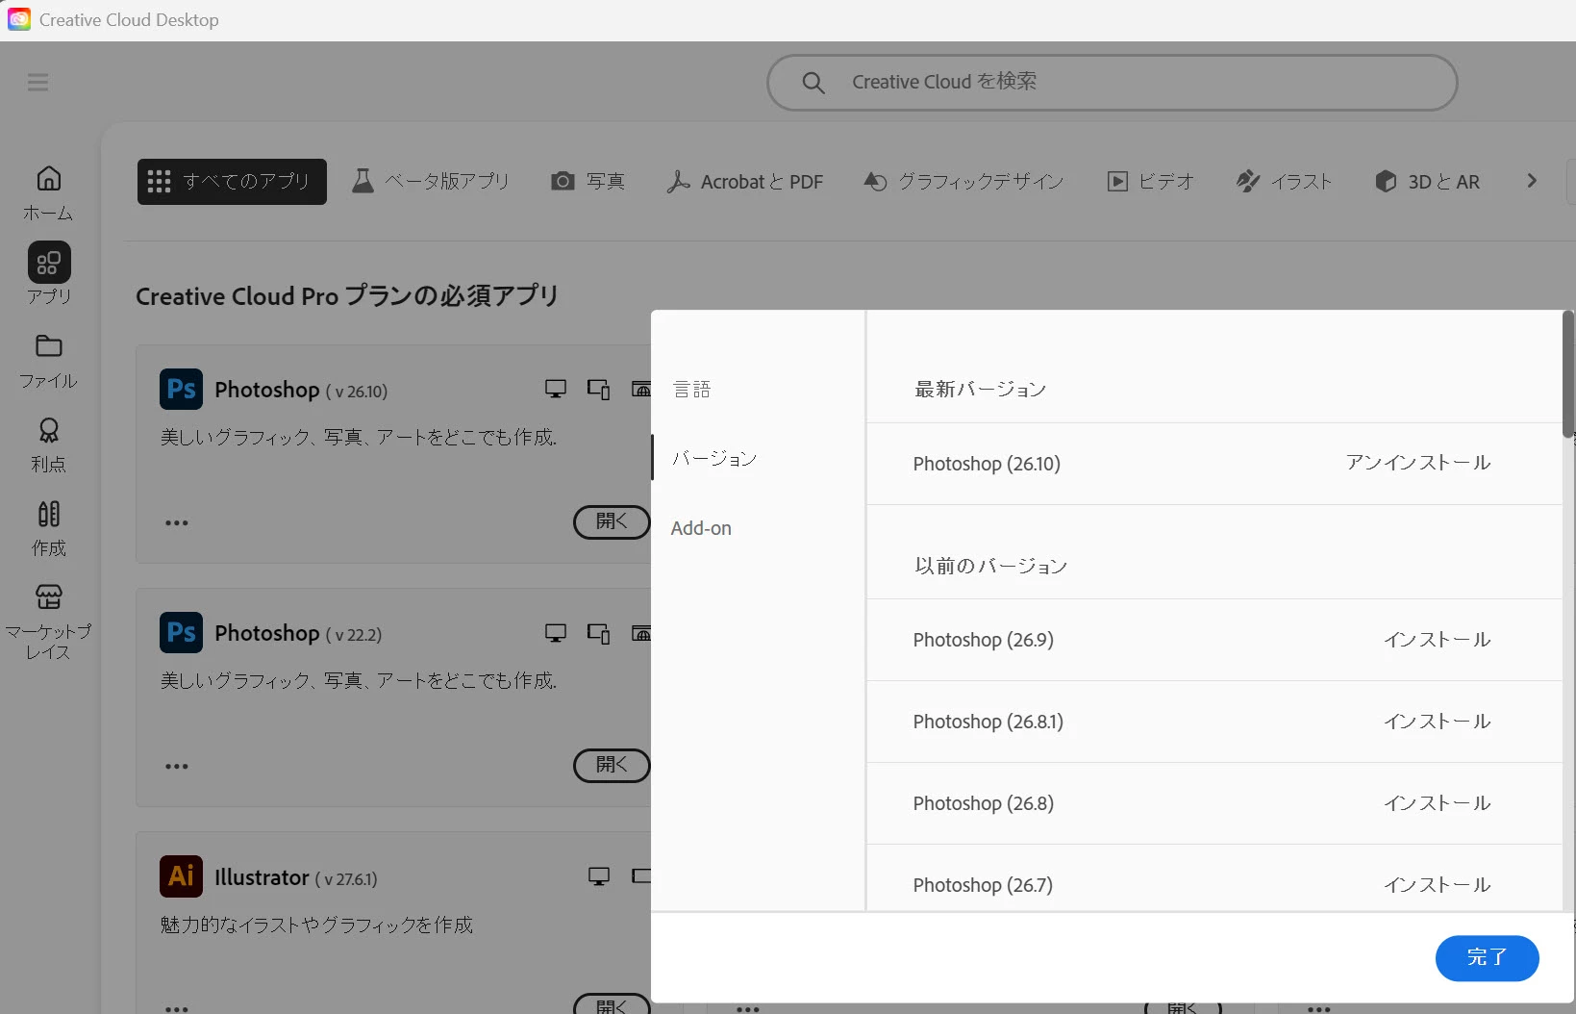
Task: Click desktop platform icon on Photoshop v22.2 card
Action: tap(556, 633)
